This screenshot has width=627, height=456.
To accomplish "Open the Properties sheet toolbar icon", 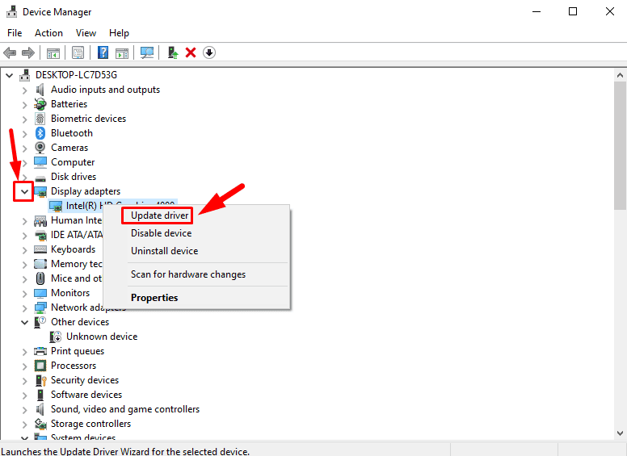I will (78, 52).
